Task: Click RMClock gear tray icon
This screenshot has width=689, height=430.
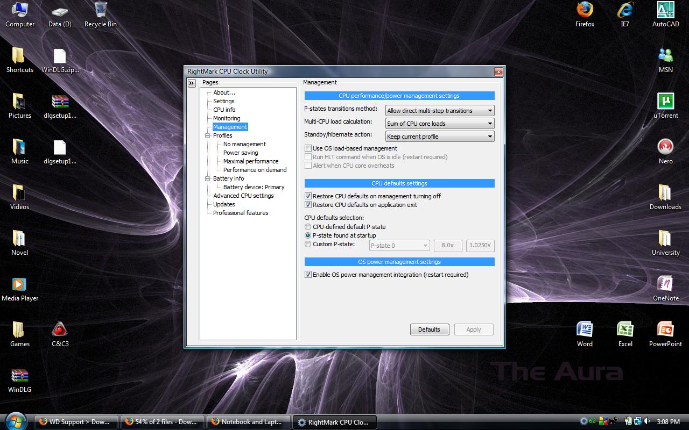Action: [x=583, y=421]
